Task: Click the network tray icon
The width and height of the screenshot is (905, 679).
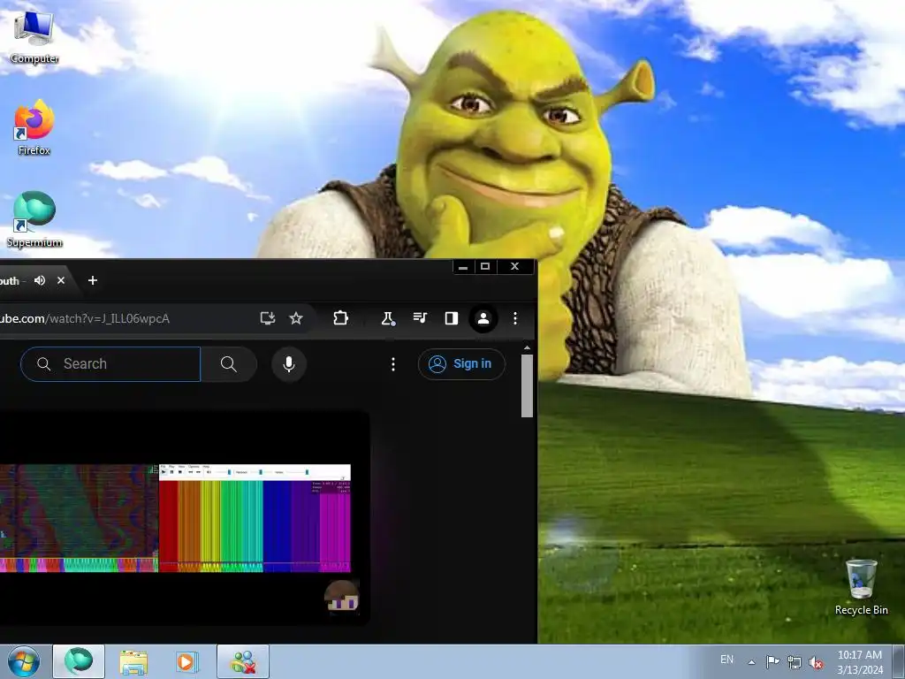Action: [x=795, y=662]
